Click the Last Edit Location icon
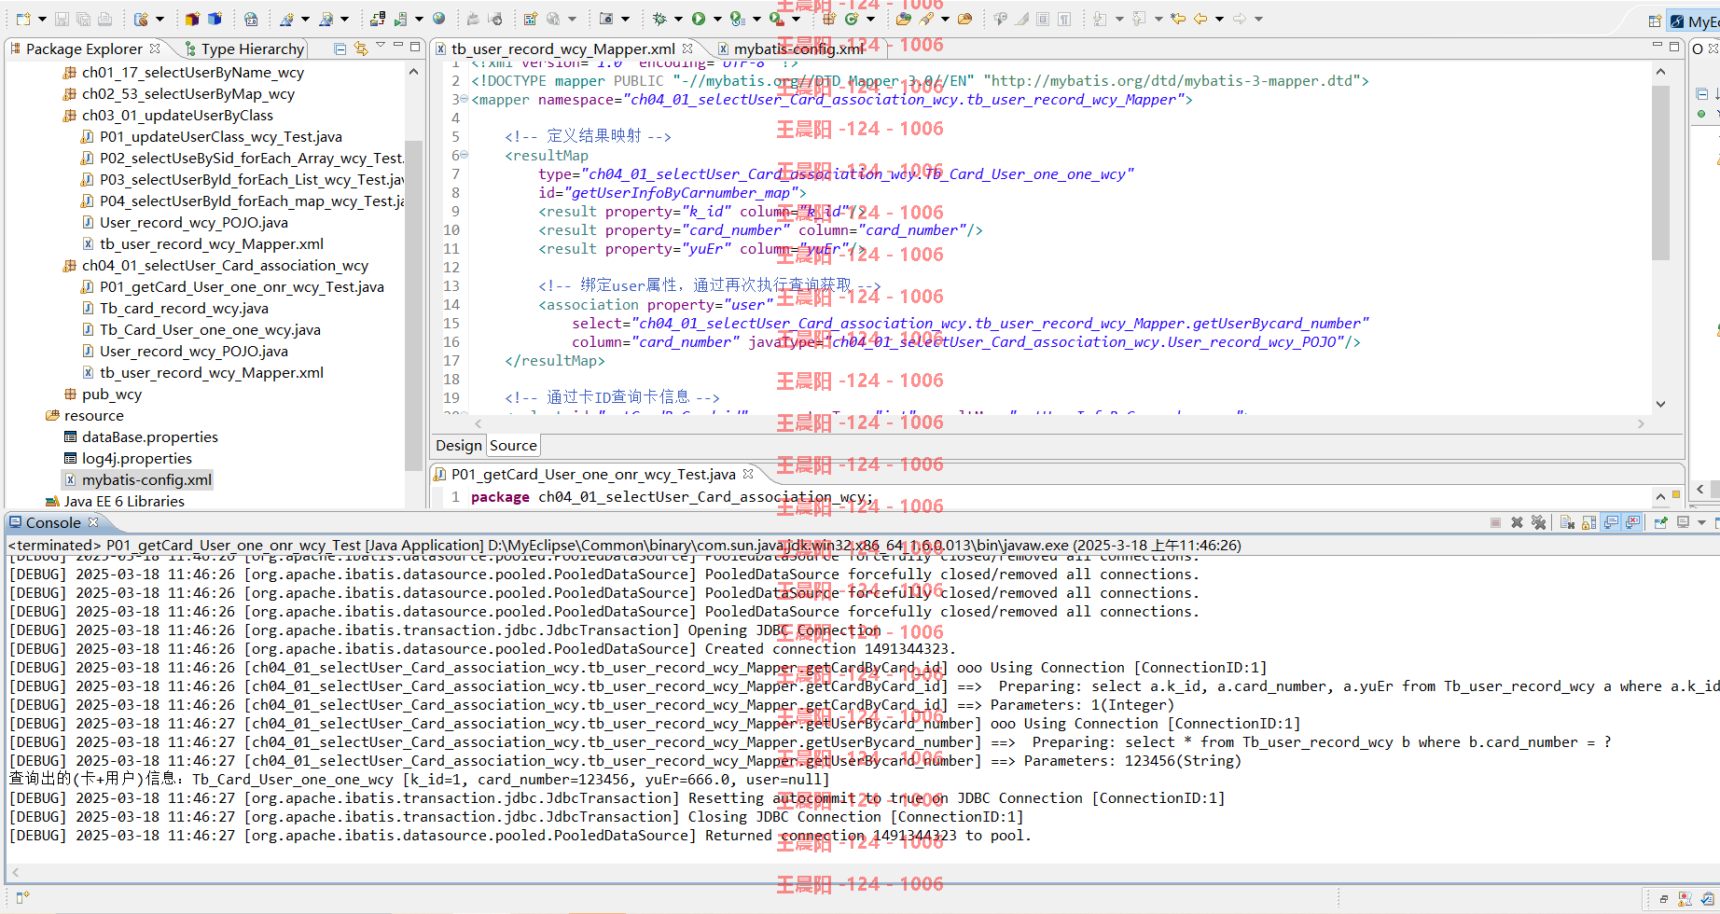This screenshot has width=1720, height=914. 1178,19
